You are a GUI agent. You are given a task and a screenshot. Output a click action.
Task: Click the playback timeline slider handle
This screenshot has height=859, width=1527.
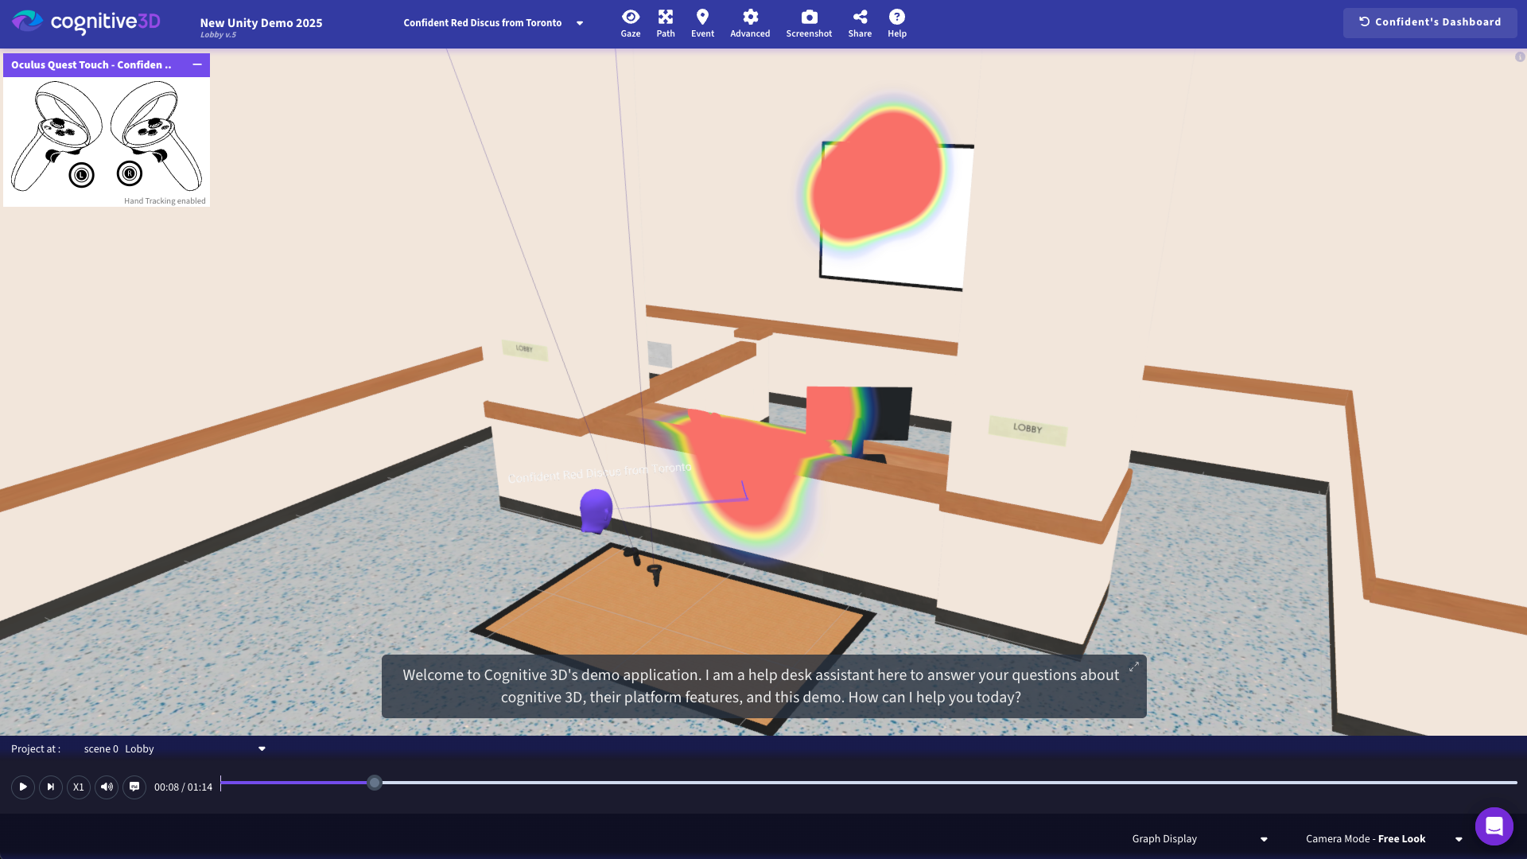tap(375, 783)
